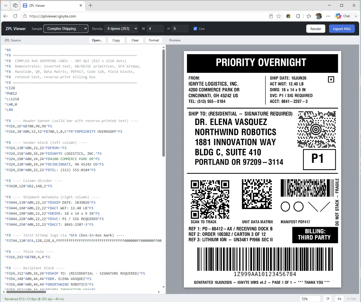Click the Open... file button
This screenshot has height=302, width=361.
97,40
